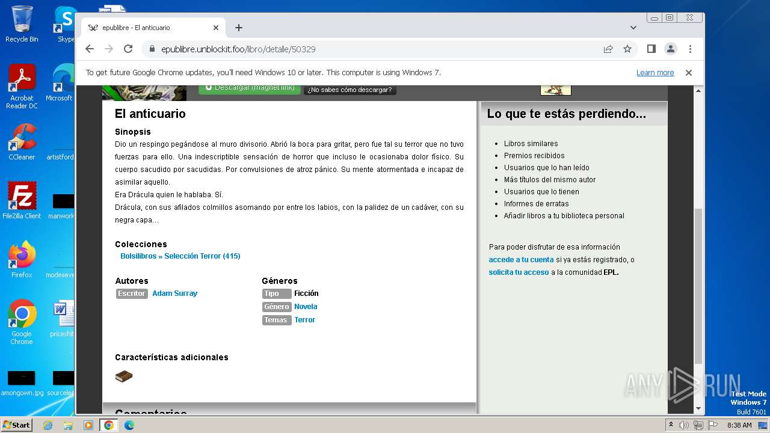The width and height of the screenshot is (770, 433).
Task: Bookmark this page with the star icon
Action: point(627,49)
